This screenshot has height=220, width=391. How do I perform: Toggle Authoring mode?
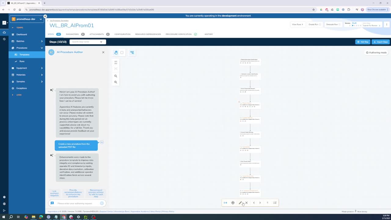pos(376,53)
